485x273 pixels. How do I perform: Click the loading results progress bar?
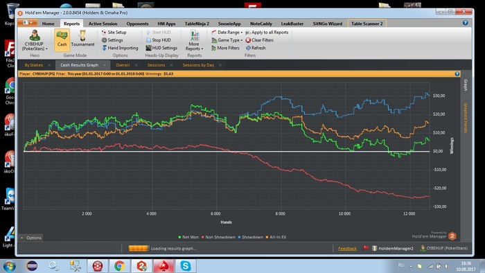(139, 248)
